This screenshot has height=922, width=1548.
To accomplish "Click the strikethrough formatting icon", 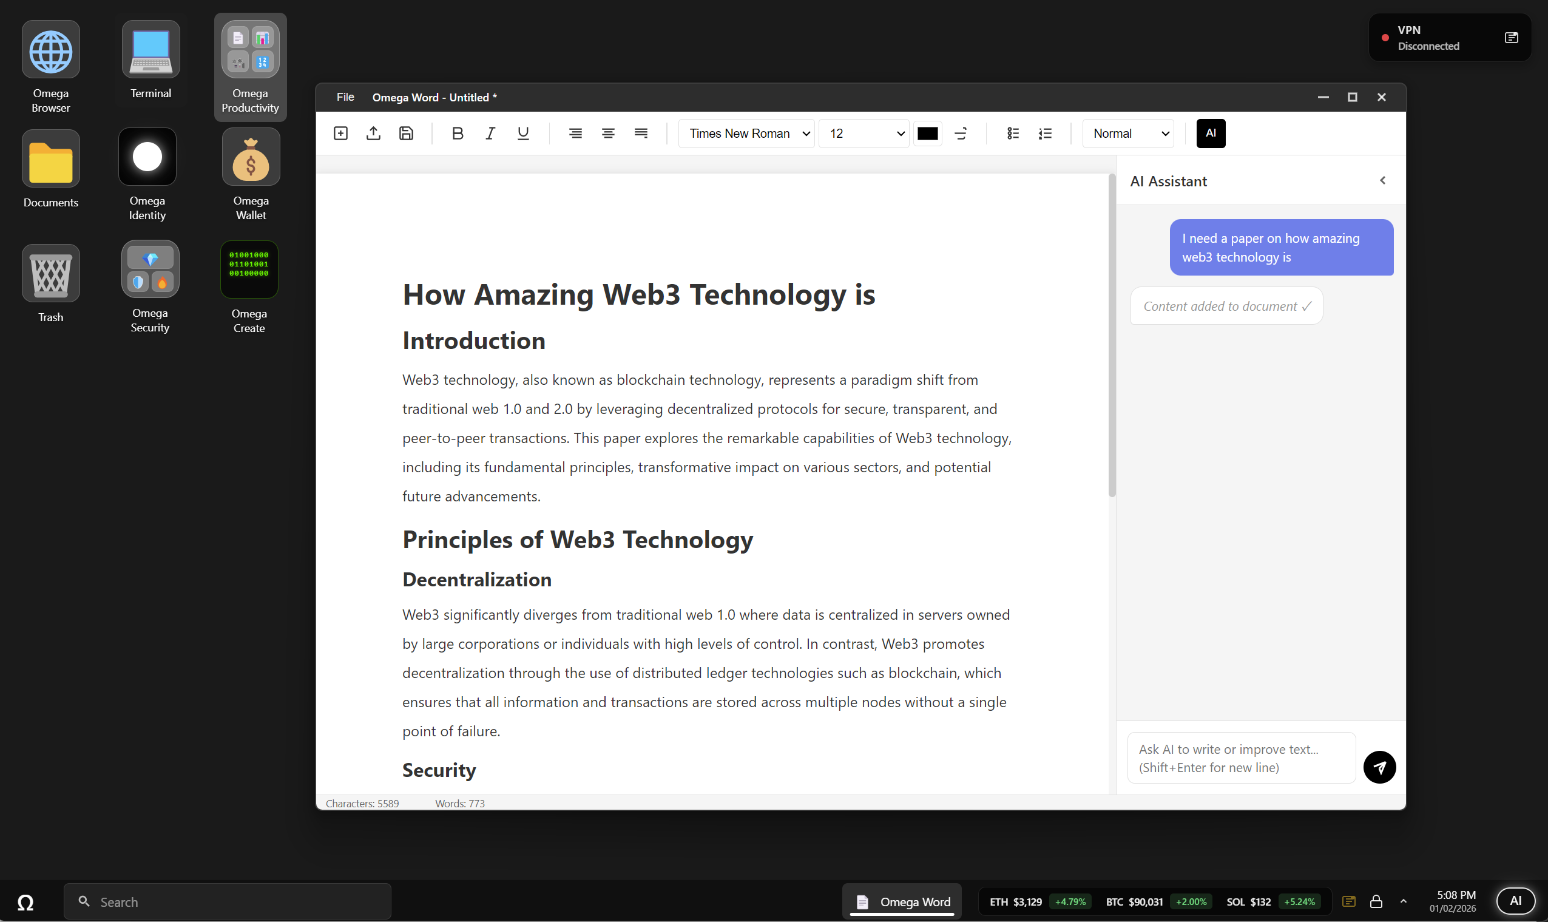I will pos(961,134).
